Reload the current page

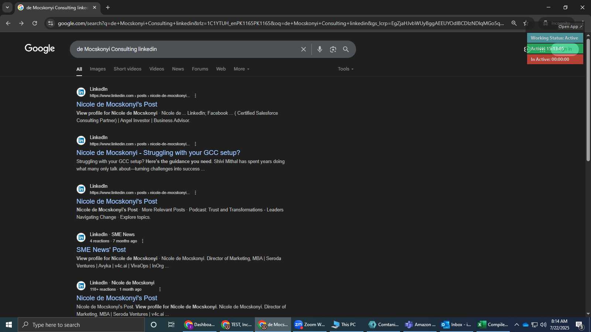[x=35, y=23]
